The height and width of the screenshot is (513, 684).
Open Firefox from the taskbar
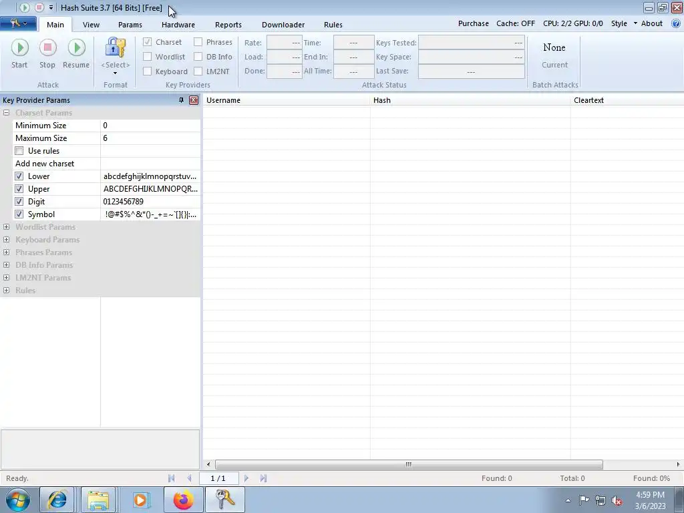184,500
